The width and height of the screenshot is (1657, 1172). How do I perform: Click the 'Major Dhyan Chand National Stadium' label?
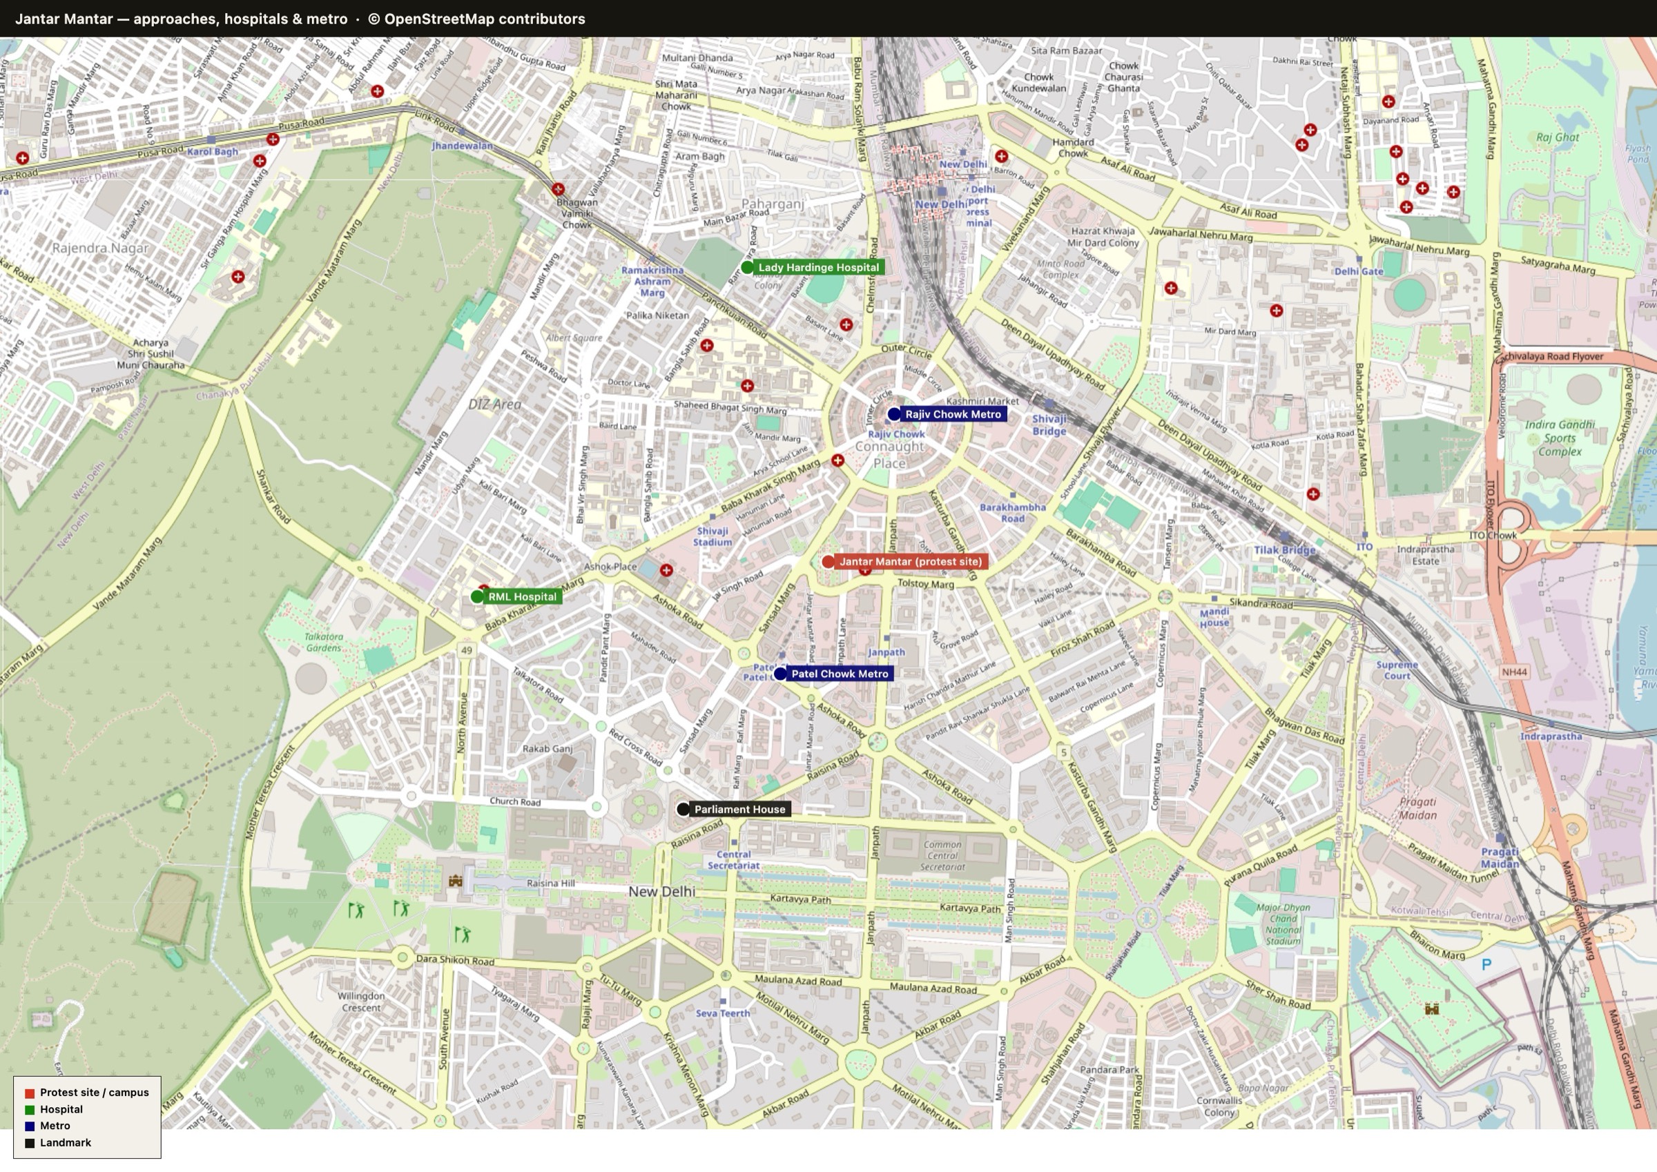tap(1282, 925)
